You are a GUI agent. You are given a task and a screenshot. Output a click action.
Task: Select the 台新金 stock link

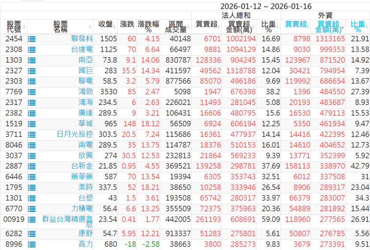click(82, 166)
